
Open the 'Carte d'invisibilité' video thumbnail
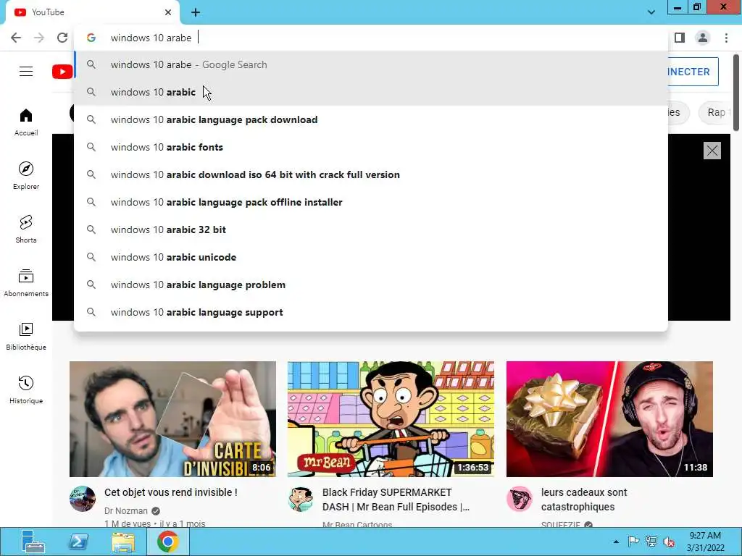[172, 419]
